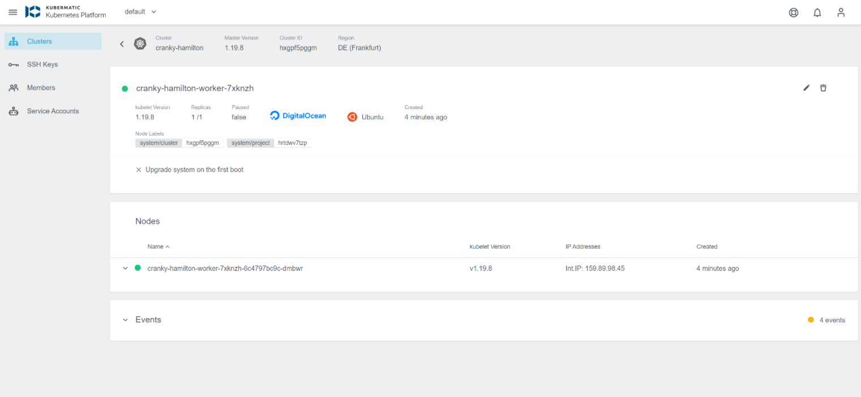The height and width of the screenshot is (397, 861).
Task: Open the default project dropdown
Action: (139, 11)
